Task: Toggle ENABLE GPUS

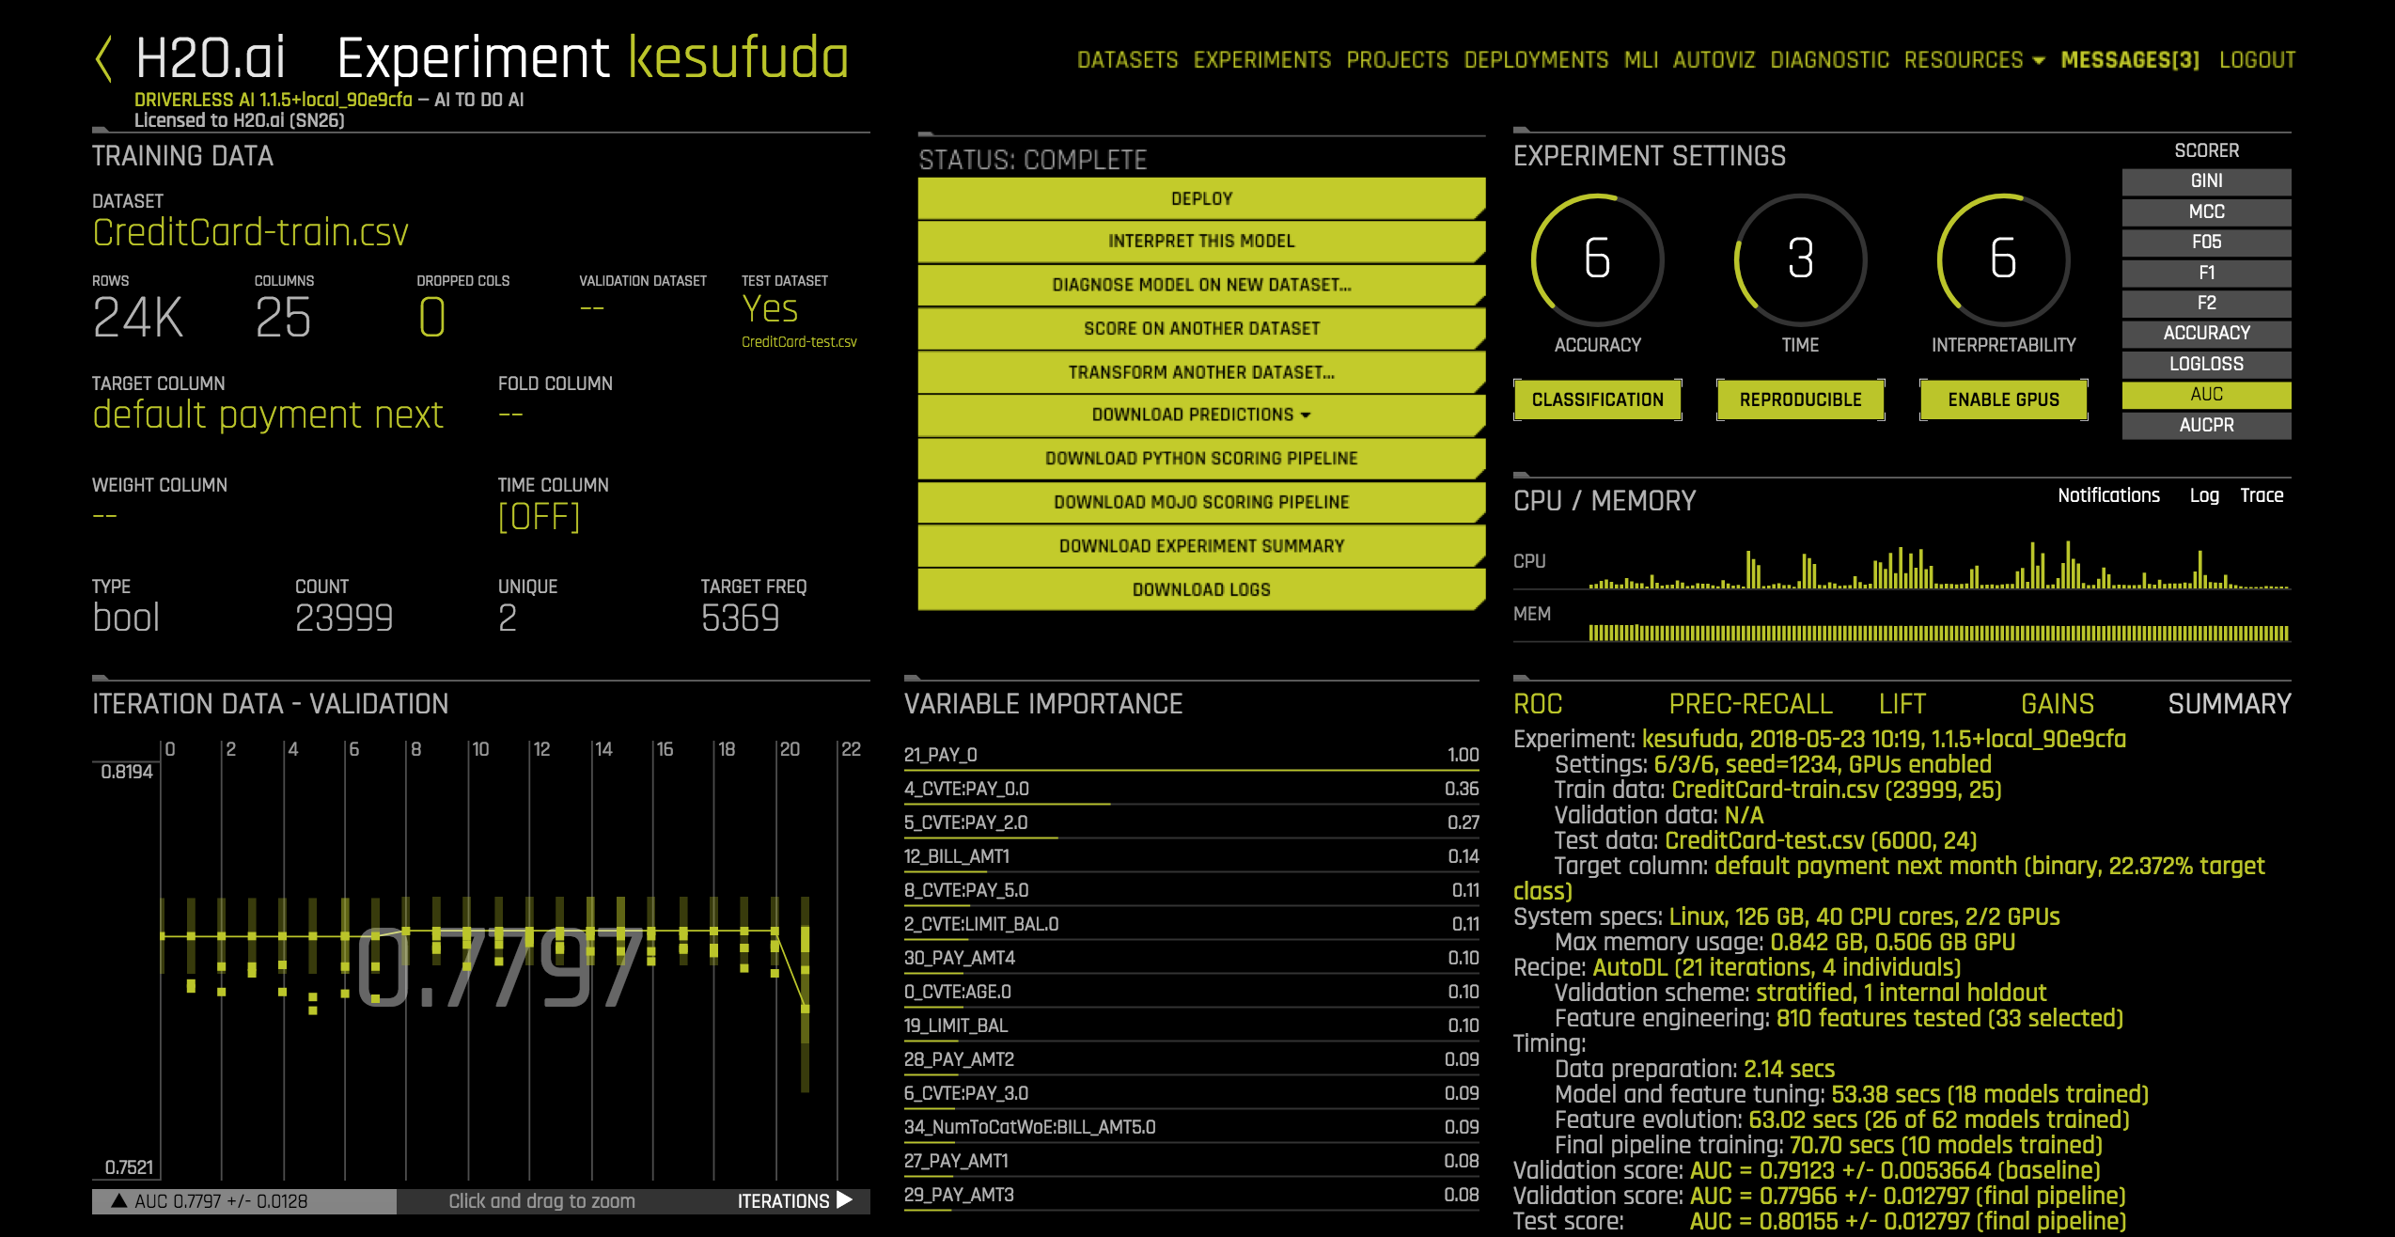Action: 2003,399
